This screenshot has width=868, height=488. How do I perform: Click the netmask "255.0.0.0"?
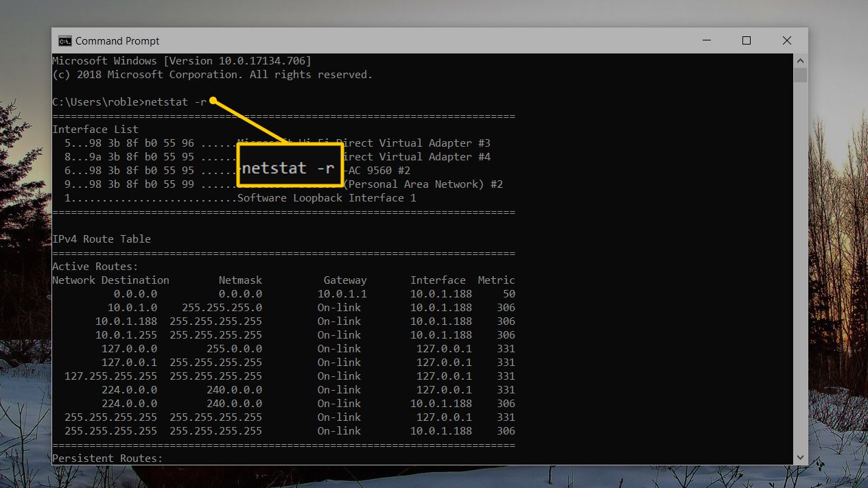234,349
